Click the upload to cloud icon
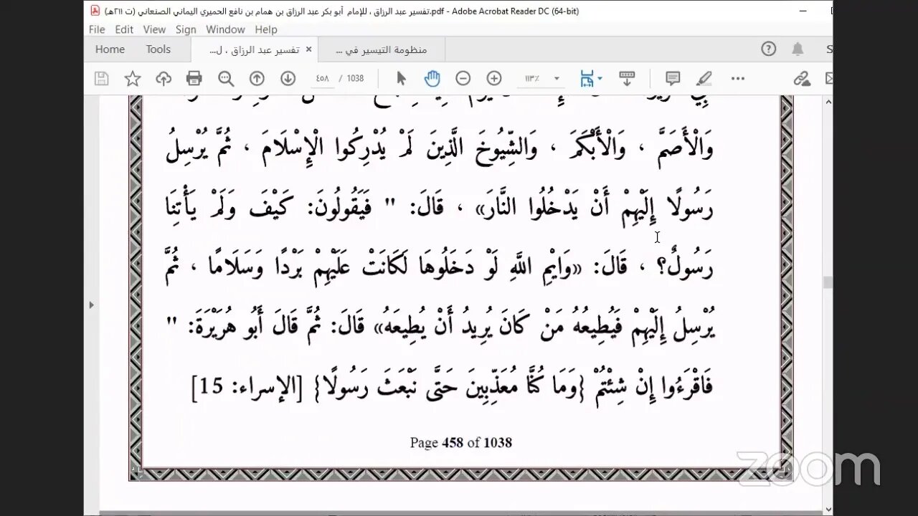 [164, 79]
